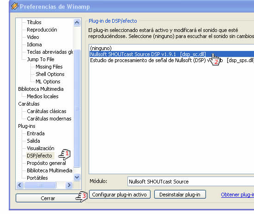
Task: Open Shell Options page
Action: (50, 74)
